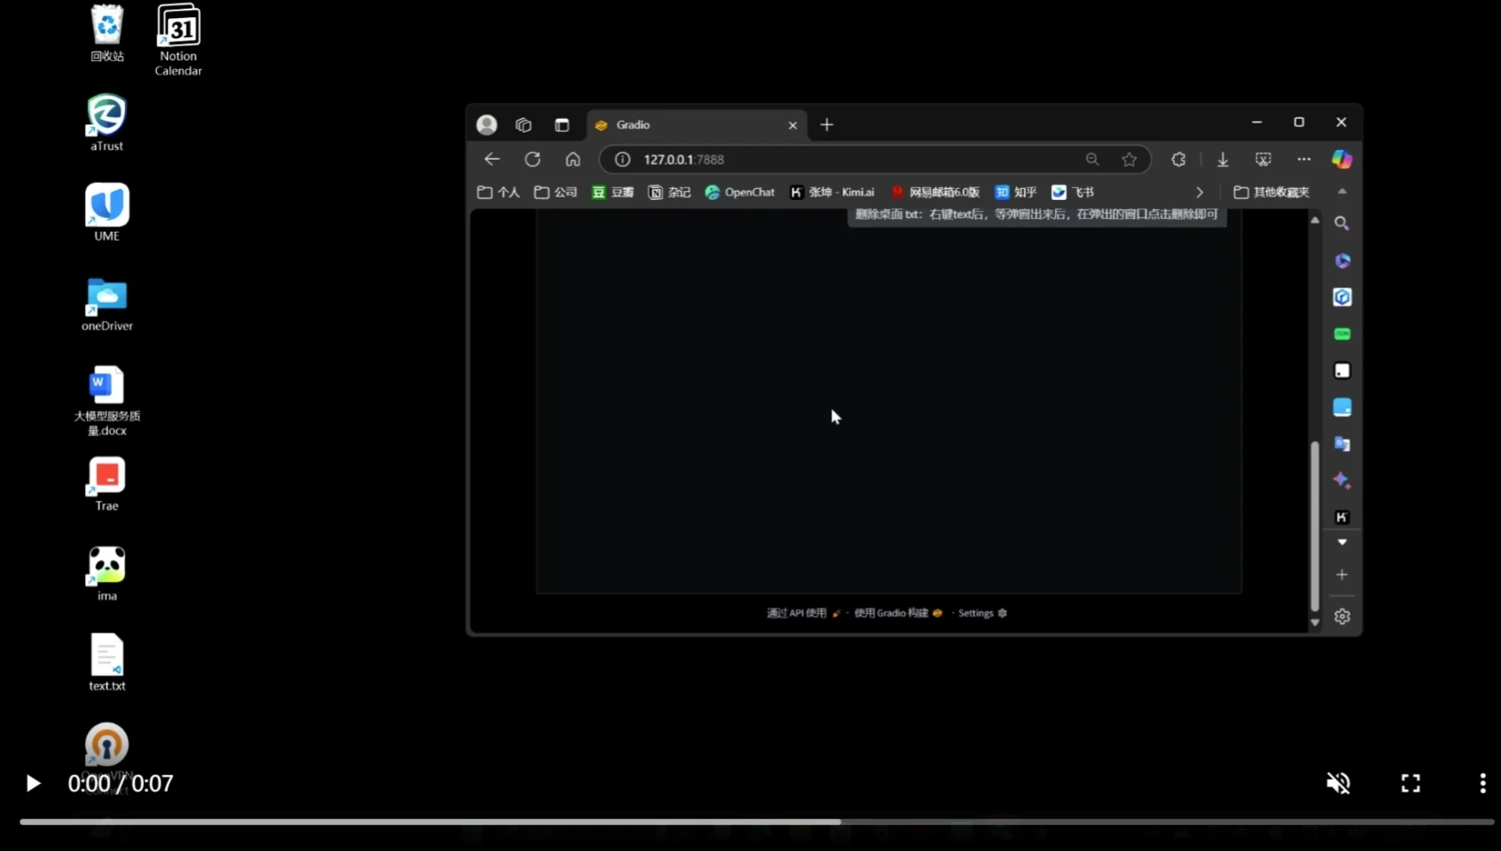Open the OpenChat bookmark
Viewport: 1501px width, 851px height.
pos(740,192)
